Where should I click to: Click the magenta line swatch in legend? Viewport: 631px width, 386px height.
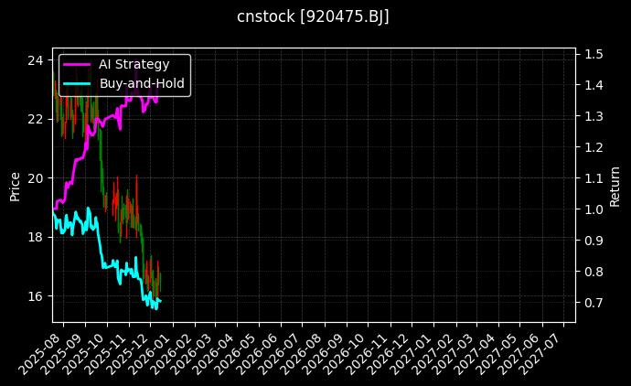(77, 64)
